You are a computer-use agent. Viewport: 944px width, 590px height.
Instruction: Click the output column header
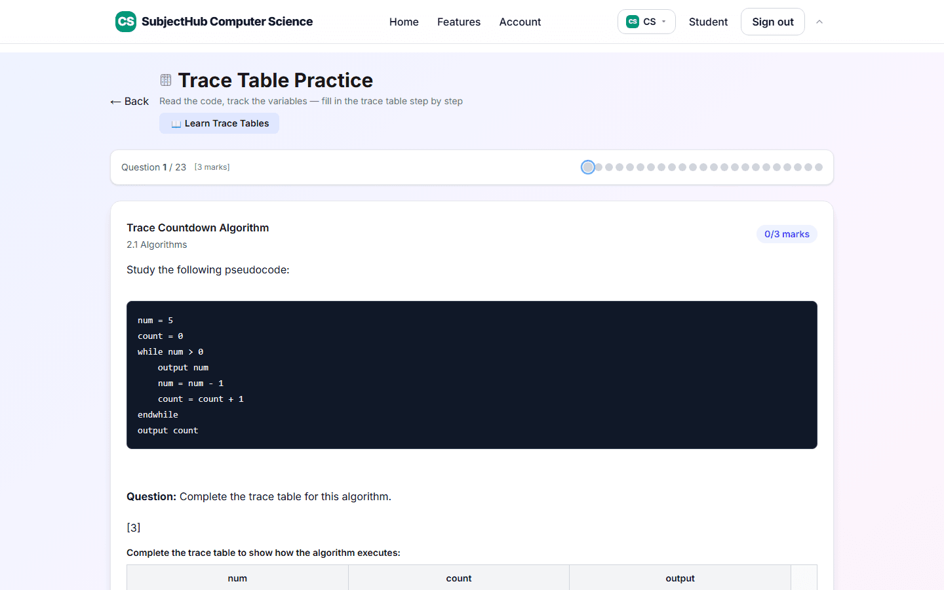tap(680, 578)
